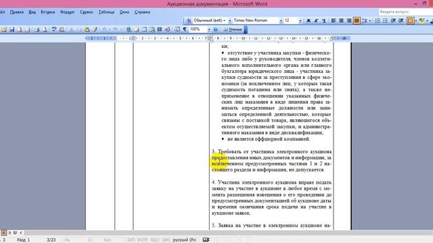
Task: Click the Redo arrow icon
Action: pyautogui.click(x=116, y=30)
